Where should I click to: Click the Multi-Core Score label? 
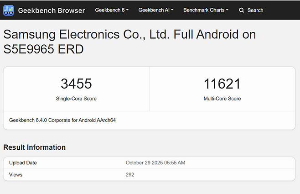click(x=222, y=99)
